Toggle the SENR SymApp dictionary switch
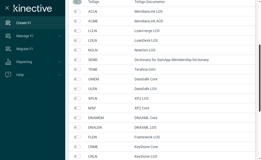This screenshot has height=160, width=261. point(77,60)
